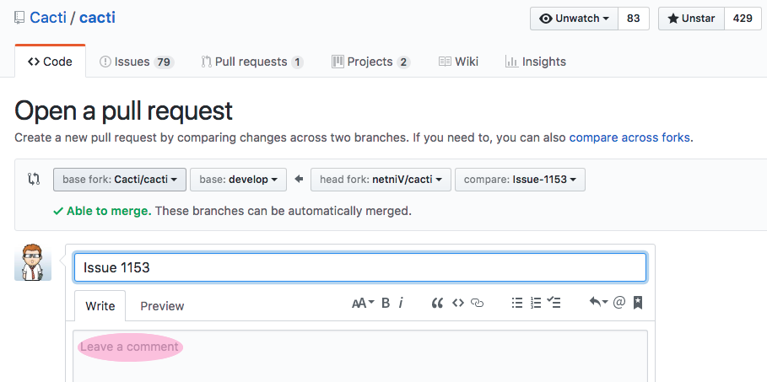Click the watchers count 83
Screen dimensions: 767x382
pos(634,19)
